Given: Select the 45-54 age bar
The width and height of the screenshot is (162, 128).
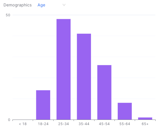Looking at the screenshot, I should (104, 92).
